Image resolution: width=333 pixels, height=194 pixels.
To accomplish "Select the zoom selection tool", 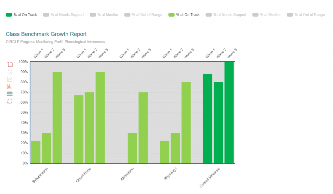I will click(x=10, y=64).
